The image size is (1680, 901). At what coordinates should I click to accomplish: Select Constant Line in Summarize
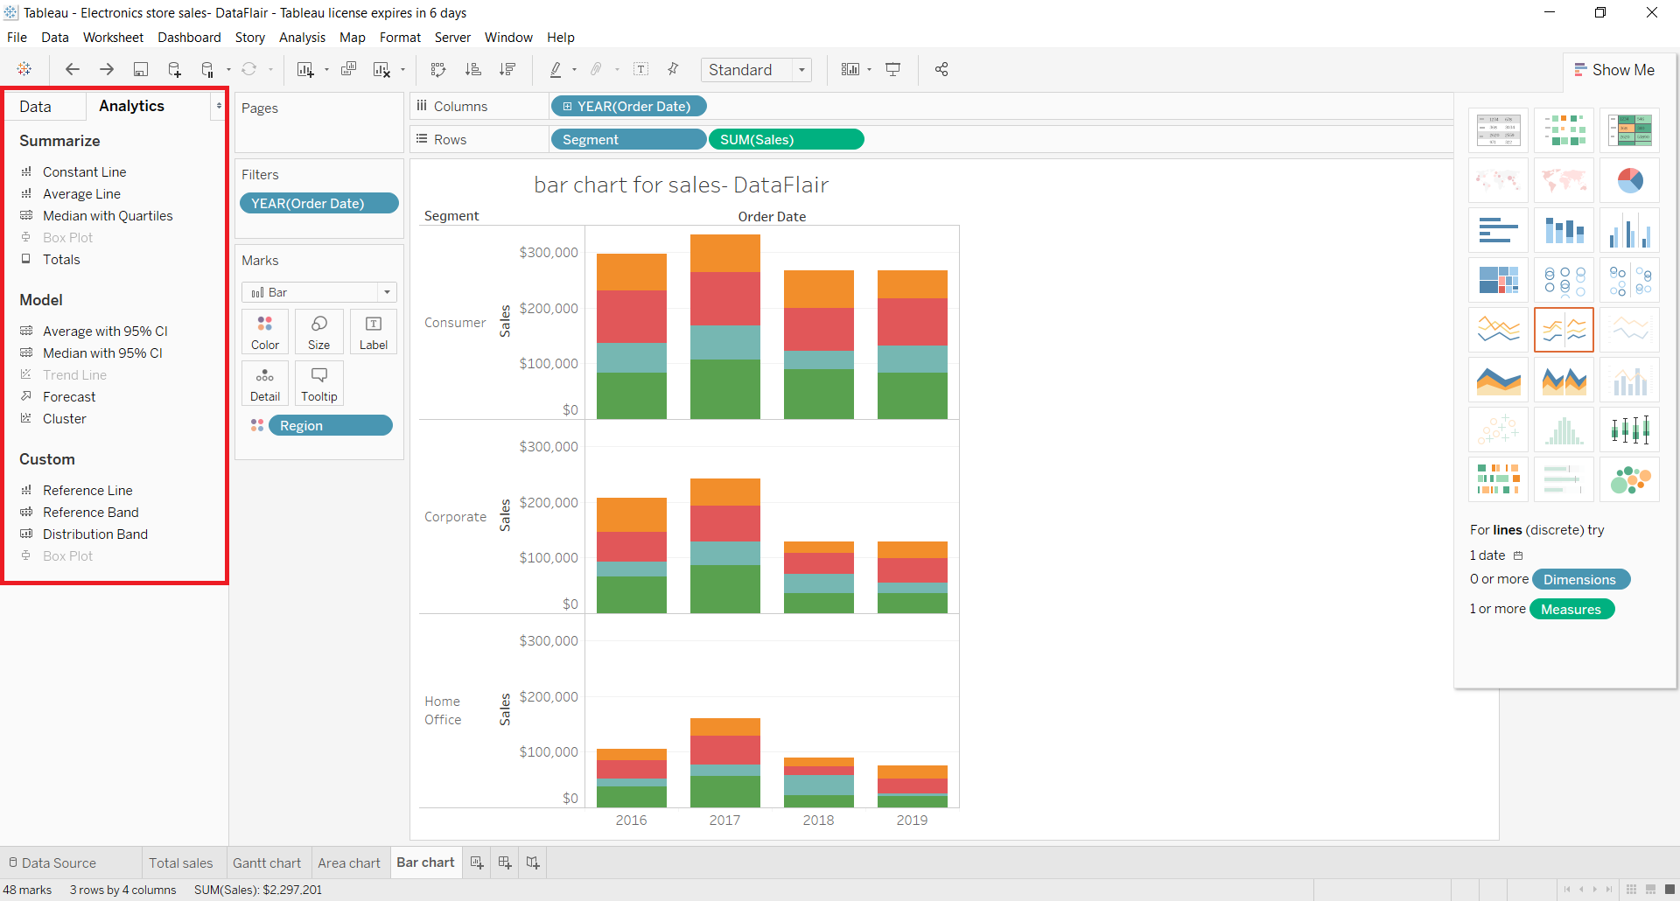tap(84, 172)
